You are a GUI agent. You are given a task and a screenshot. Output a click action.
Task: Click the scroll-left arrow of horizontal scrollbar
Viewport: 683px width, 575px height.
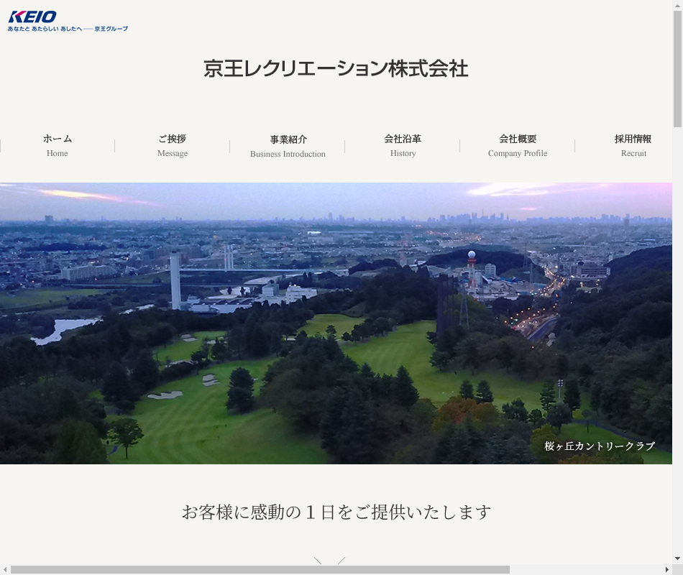(4, 570)
